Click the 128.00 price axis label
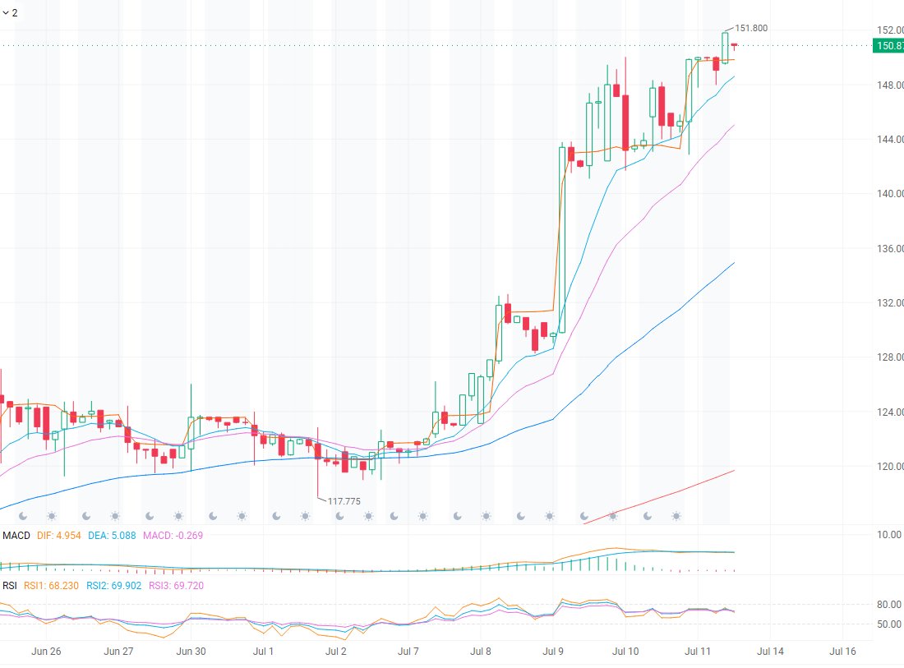904x668 pixels. 889,357
